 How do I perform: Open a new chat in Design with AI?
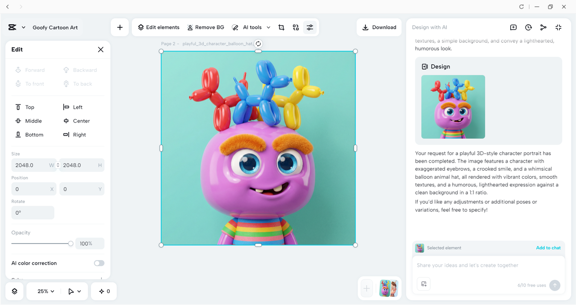coord(513,27)
